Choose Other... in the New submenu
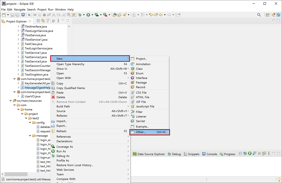Viewport: 282px width, 183px height. [x=150, y=132]
